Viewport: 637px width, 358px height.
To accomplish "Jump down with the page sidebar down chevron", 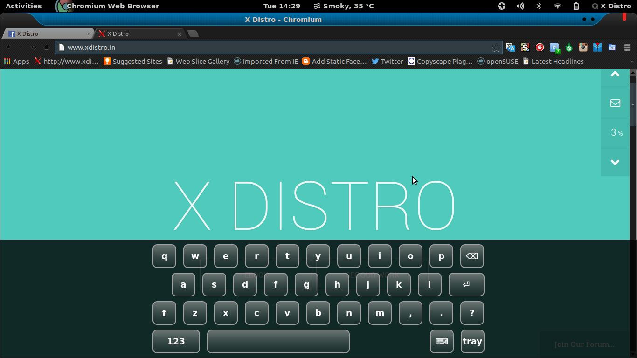I will pyautogui.click(x=615, y=162).
